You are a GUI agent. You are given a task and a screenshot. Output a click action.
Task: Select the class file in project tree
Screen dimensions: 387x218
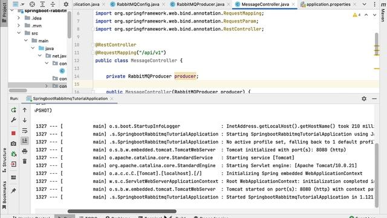coord(62,71)
